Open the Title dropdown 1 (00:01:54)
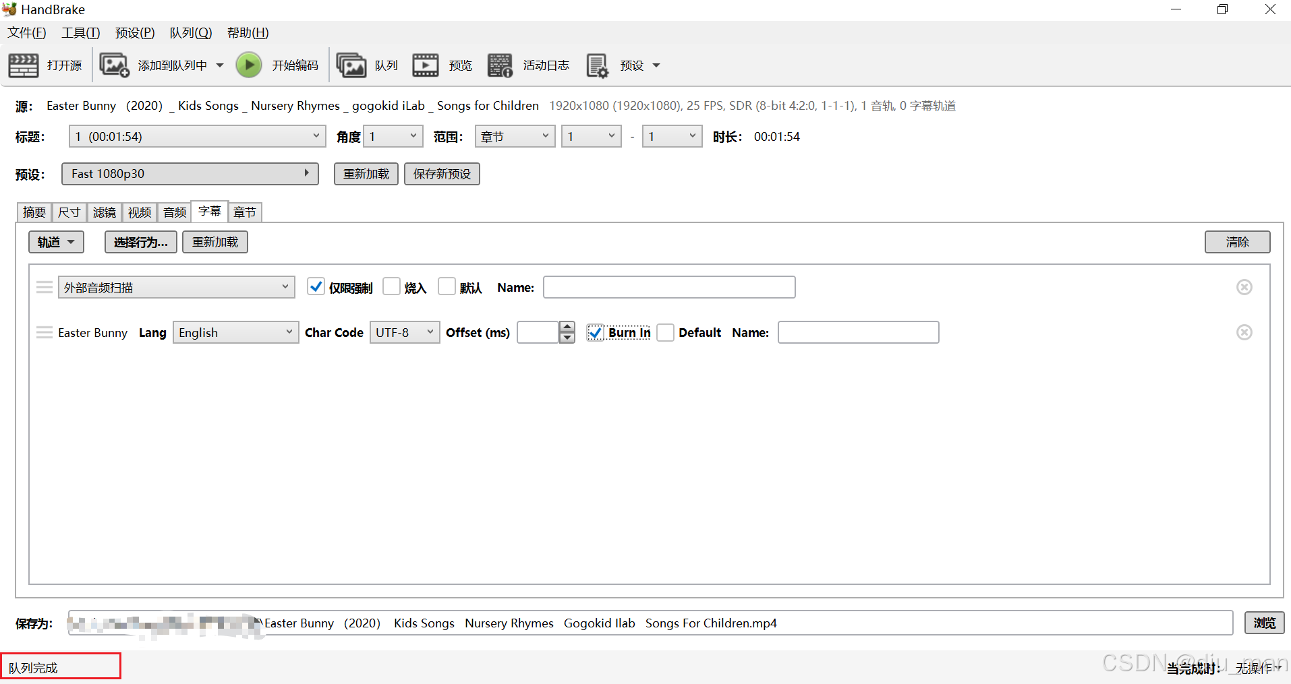Image resolution: width=1291 pixels, height=684 pixels. coord(197,136)
